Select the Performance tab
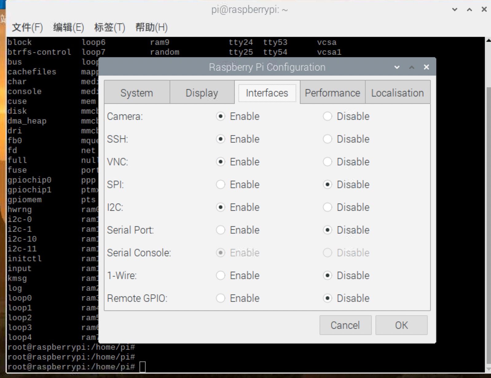The height and width of the screenshot is (378, 491). (x=332, y=93)
